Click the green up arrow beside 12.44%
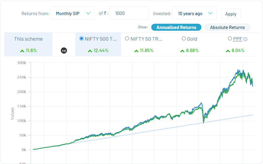 pyautogui.click(x=90, y=51)
